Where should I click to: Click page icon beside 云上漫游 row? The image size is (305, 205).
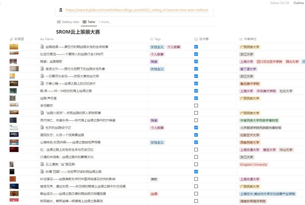click(x=42, y=164)
